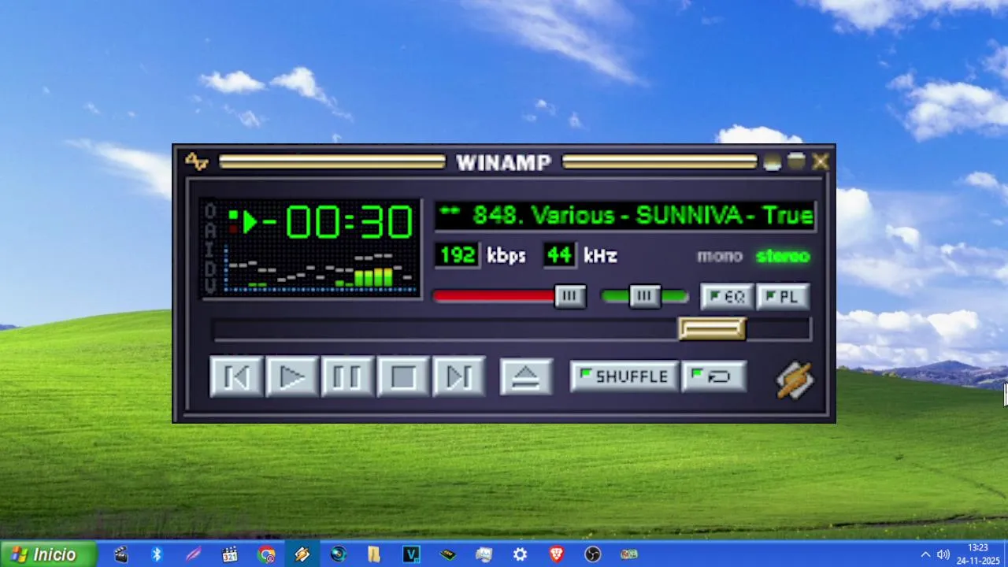Toggle the PL playlist window
The width and height of the screenshot is (1008, 567).
pyautogui.click(x=783, y=297)
